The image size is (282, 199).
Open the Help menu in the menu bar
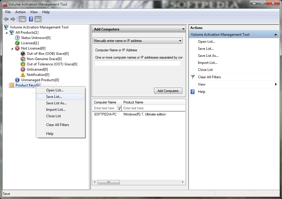point(46,12)
